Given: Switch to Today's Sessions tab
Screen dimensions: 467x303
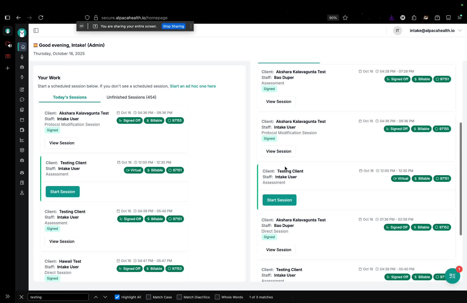Looking at the screenshot, I should [x=70, y=97].
